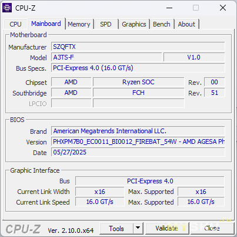Viewport: 237px width, 237px height.
Task: Click the Close button at bottom
Action: [x=212, y=228]
